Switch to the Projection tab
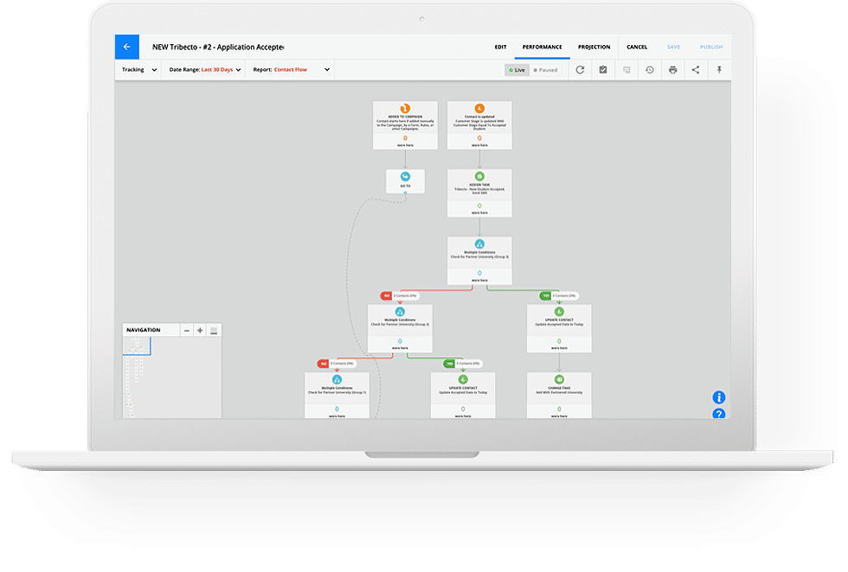This screenshot has width=848, height=572. [x=594, y=47]
